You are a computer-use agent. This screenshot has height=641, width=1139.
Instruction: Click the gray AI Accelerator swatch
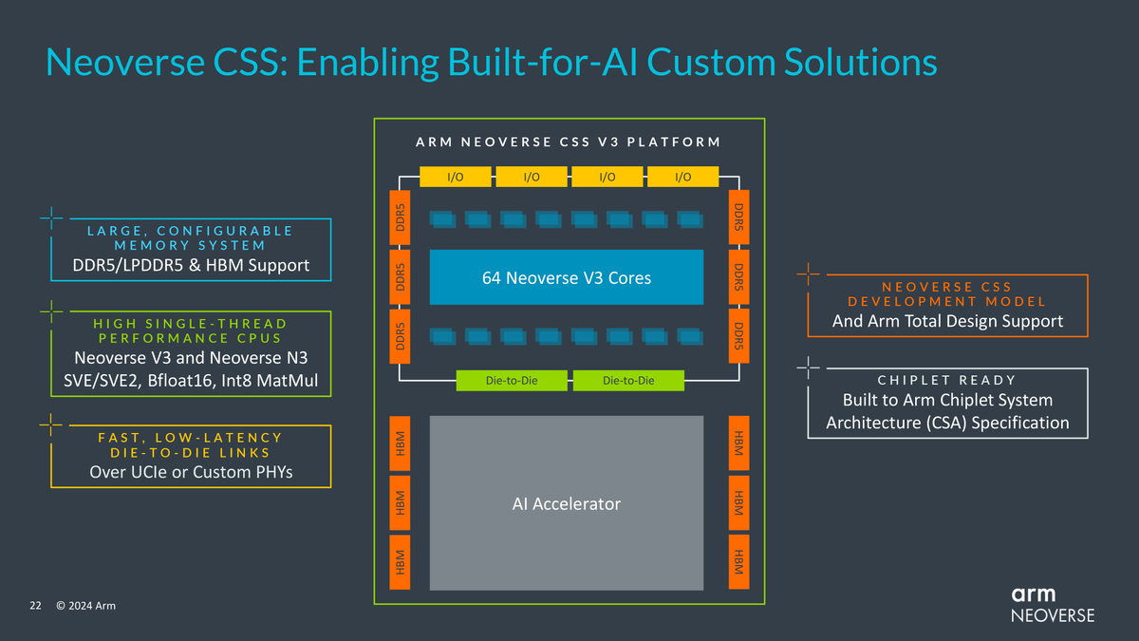pos(567,503)
